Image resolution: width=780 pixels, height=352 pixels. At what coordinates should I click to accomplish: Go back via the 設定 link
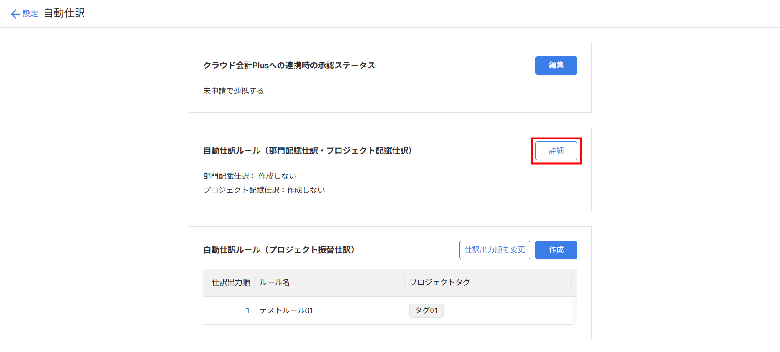pos(30,14)
